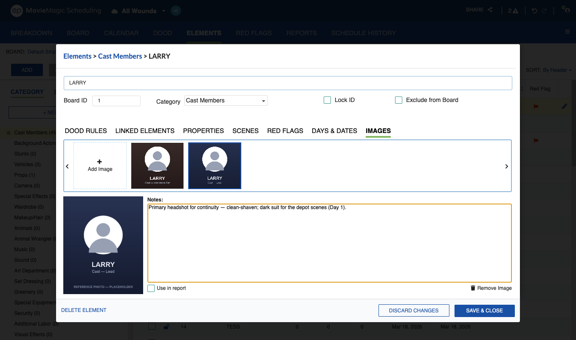This screenshot has width=576, height=340.
Task: Focus the Board ID input field
Action: [116, 101]
